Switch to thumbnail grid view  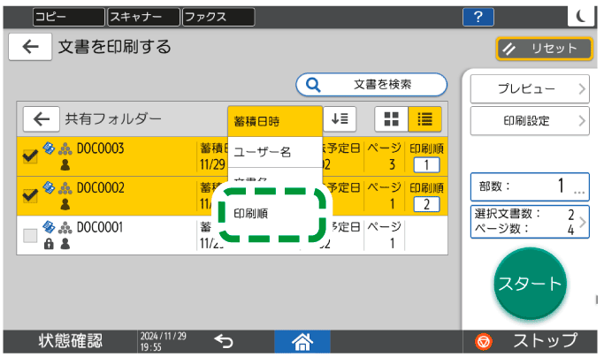tap(392, 119)
